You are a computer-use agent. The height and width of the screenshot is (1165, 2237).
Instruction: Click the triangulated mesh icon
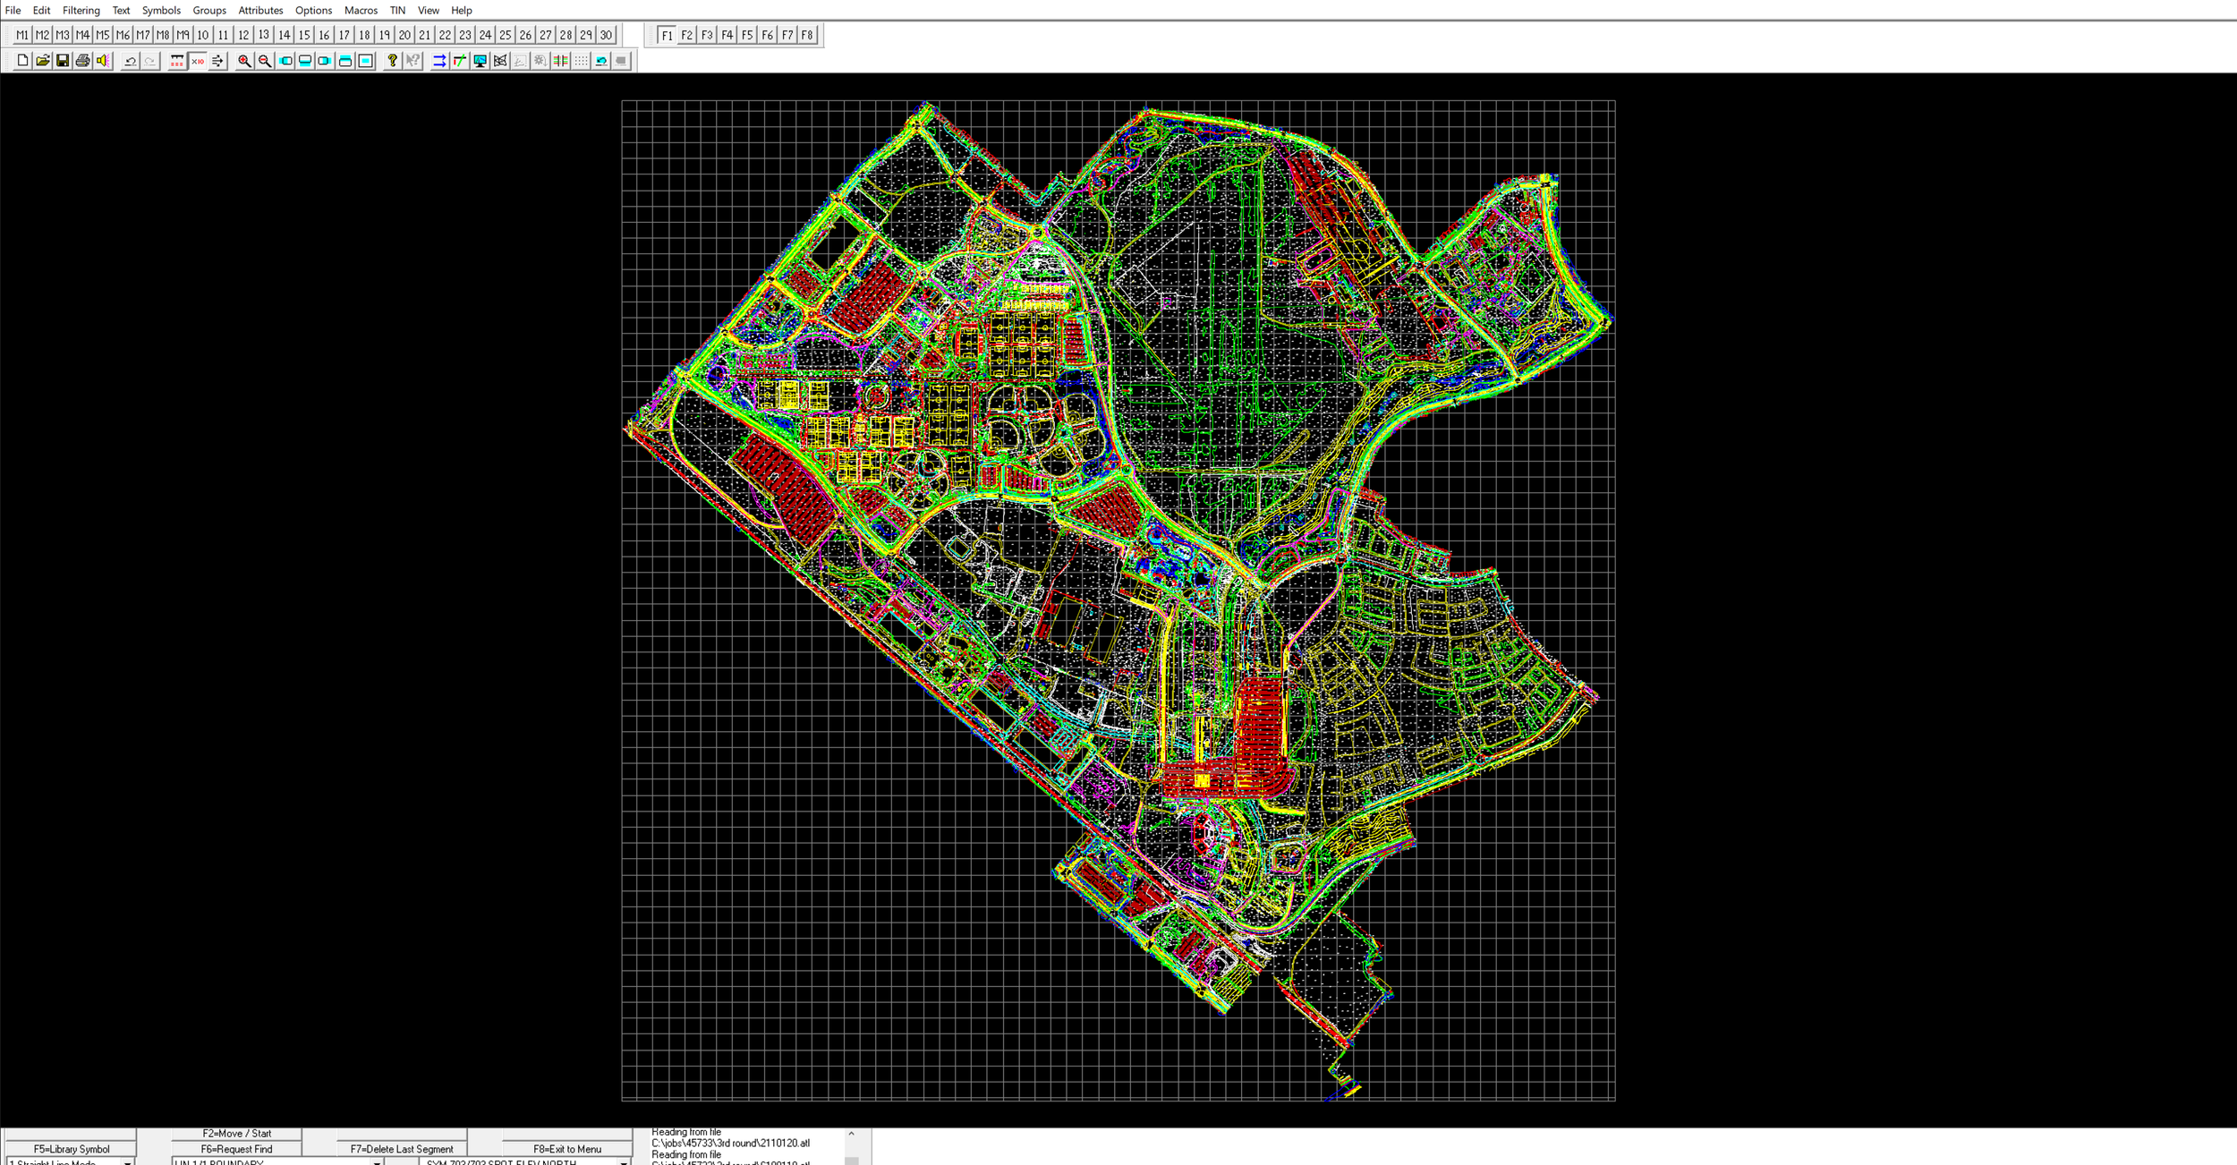coord(500,61)
